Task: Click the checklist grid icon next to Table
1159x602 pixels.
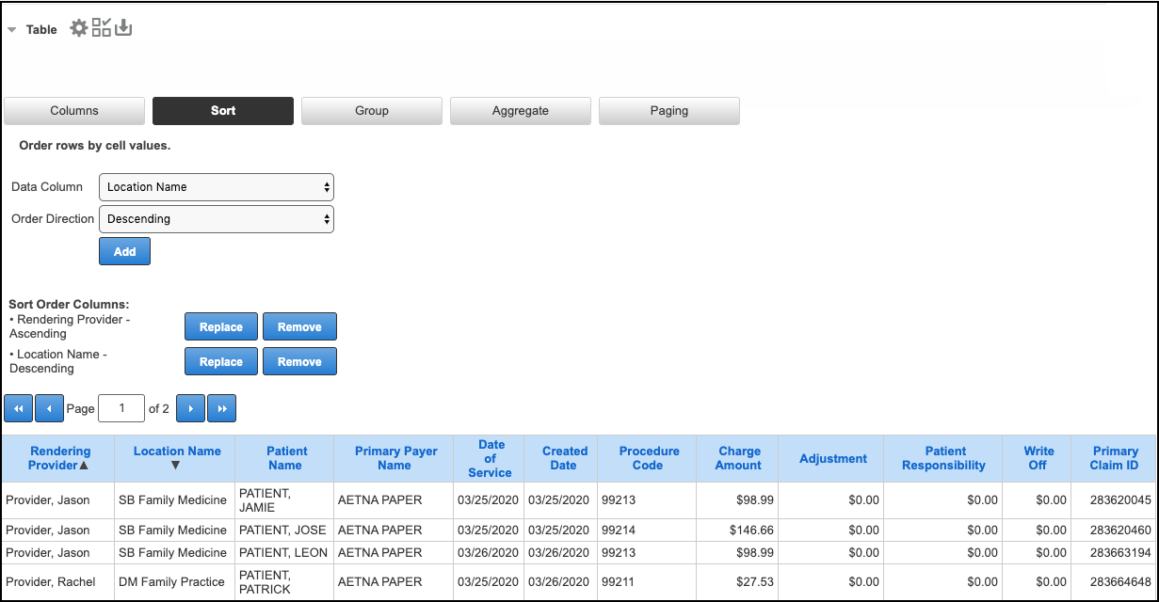Action: point(102,28)
